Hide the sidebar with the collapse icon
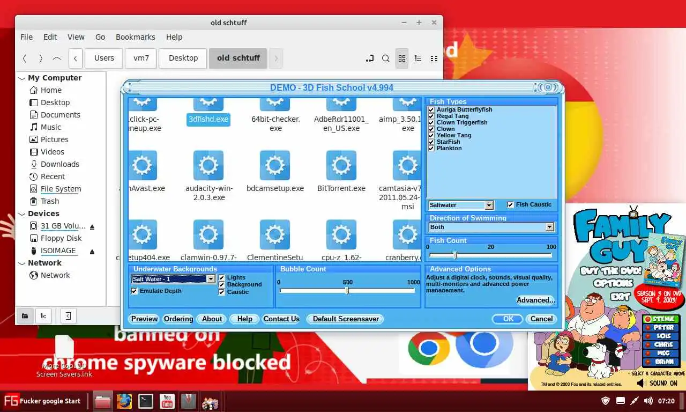The image size is (686, 412). click(x=69, y=317)
